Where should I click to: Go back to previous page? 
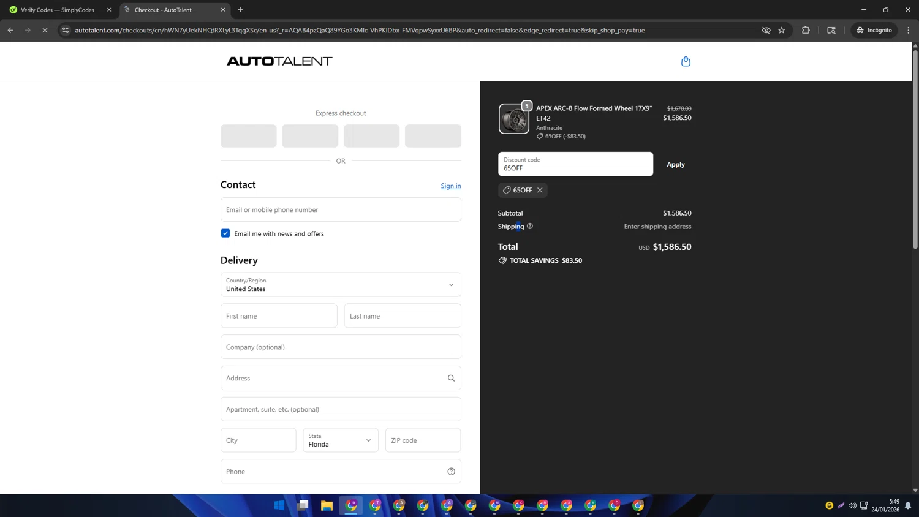(10, 30)
